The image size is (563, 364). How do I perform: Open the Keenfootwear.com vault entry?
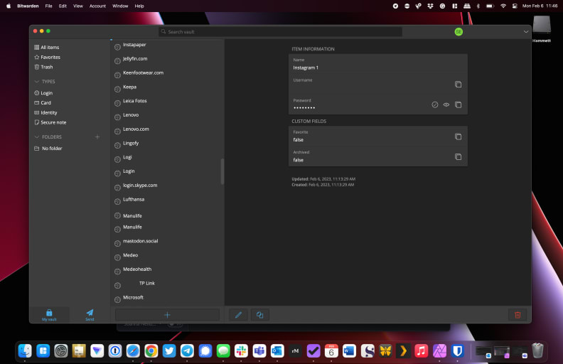[x=166, y=74]
